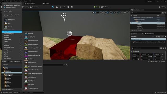Select the viewport scale gizmo icon
Screen dimensions: 167x94
tap(99, 13)
